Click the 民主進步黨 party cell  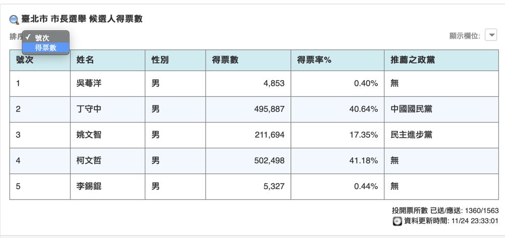[411, 135]
